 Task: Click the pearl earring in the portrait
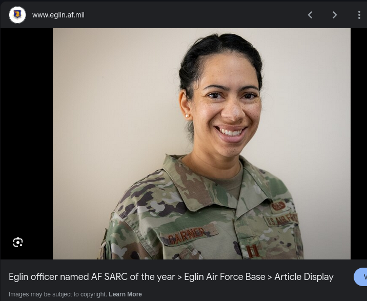(187, 116)
